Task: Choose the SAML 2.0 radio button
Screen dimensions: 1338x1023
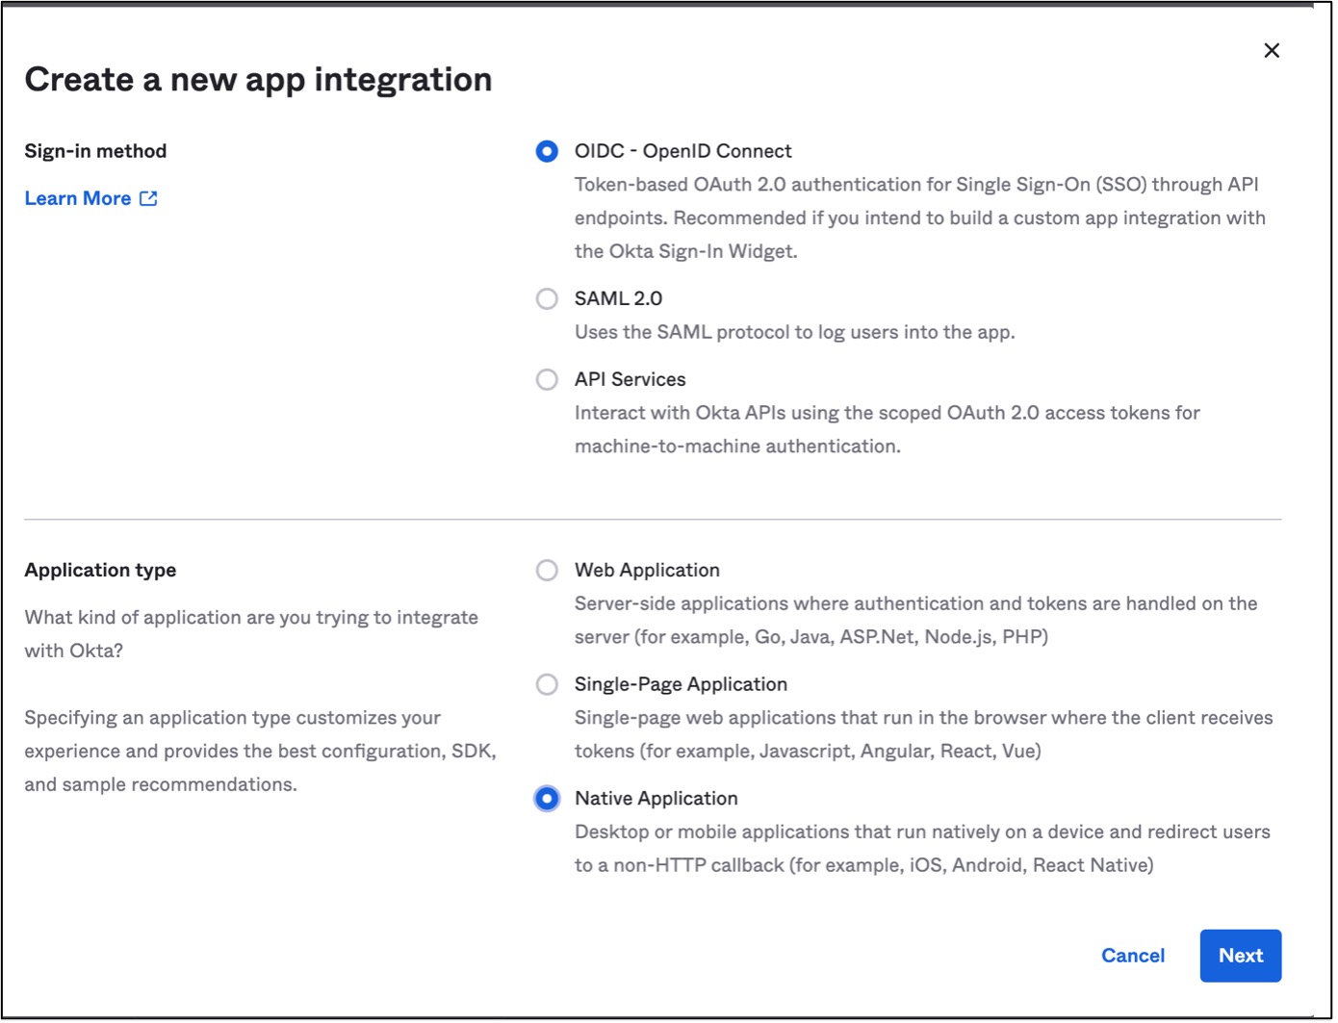Action: [x=547, y=298]
